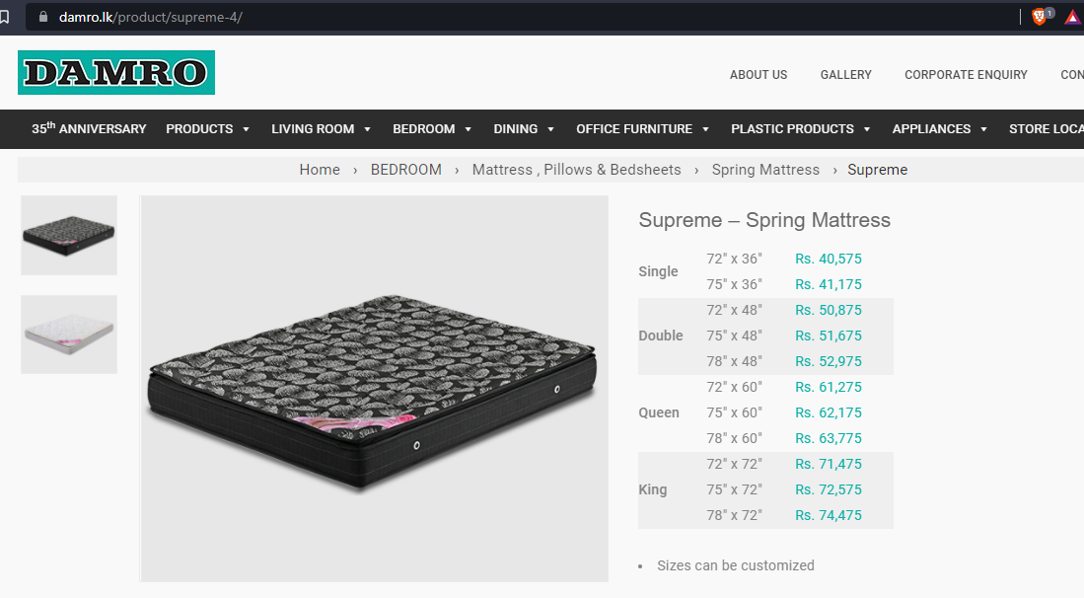The width and height of the screenshot is (1084, 598).
Task: Click the padlock site security icon
Action: click(x=43, y=17)
